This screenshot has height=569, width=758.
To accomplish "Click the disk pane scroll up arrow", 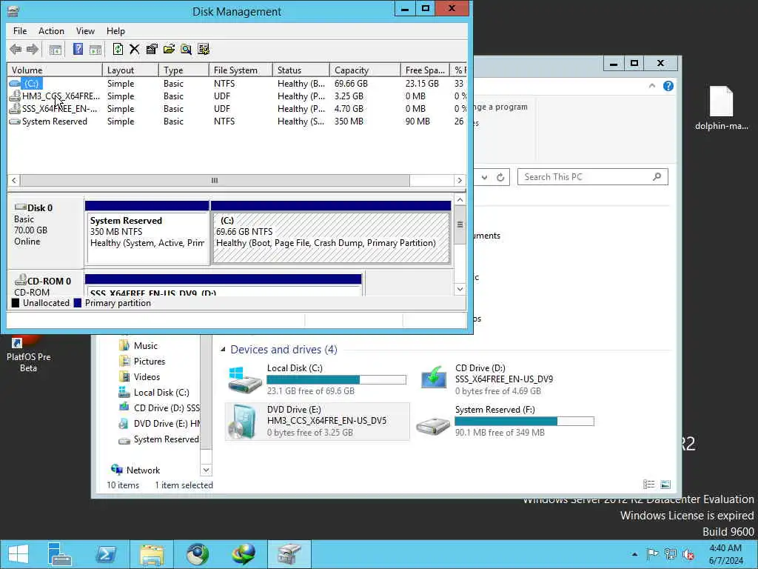I will point(460,200).
